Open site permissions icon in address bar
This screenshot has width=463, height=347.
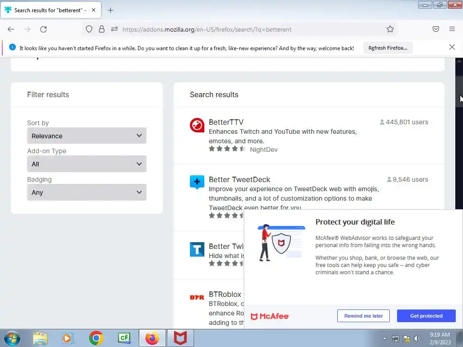(114, 29)
